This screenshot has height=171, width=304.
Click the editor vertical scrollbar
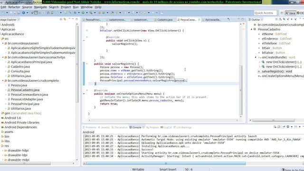click(241, 90)
